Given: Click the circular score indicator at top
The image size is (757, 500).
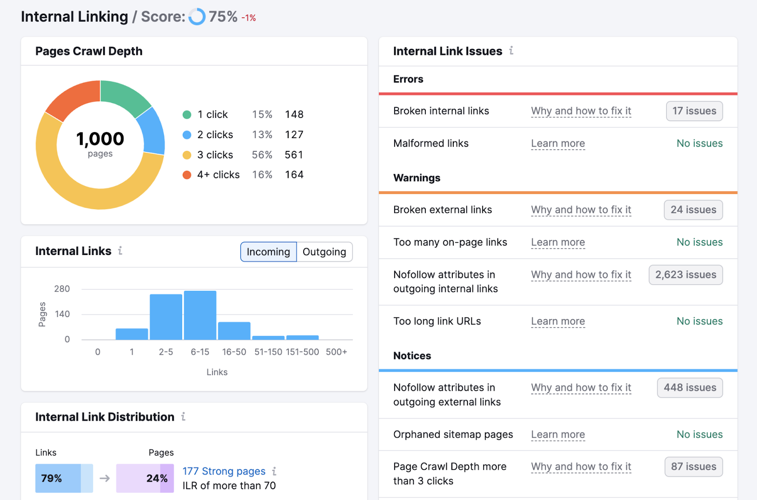Looking at the screenshot, I should (197, 17).
